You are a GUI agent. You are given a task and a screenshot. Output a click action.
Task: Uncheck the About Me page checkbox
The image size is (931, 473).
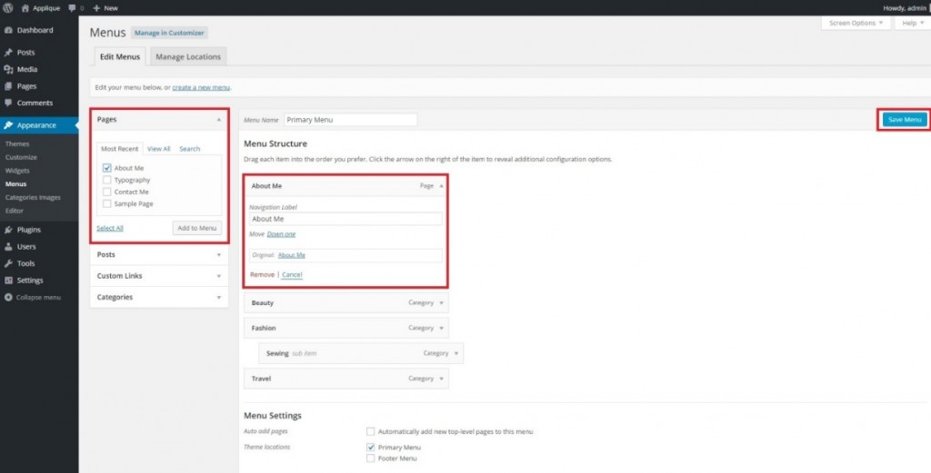click(107, 168)
